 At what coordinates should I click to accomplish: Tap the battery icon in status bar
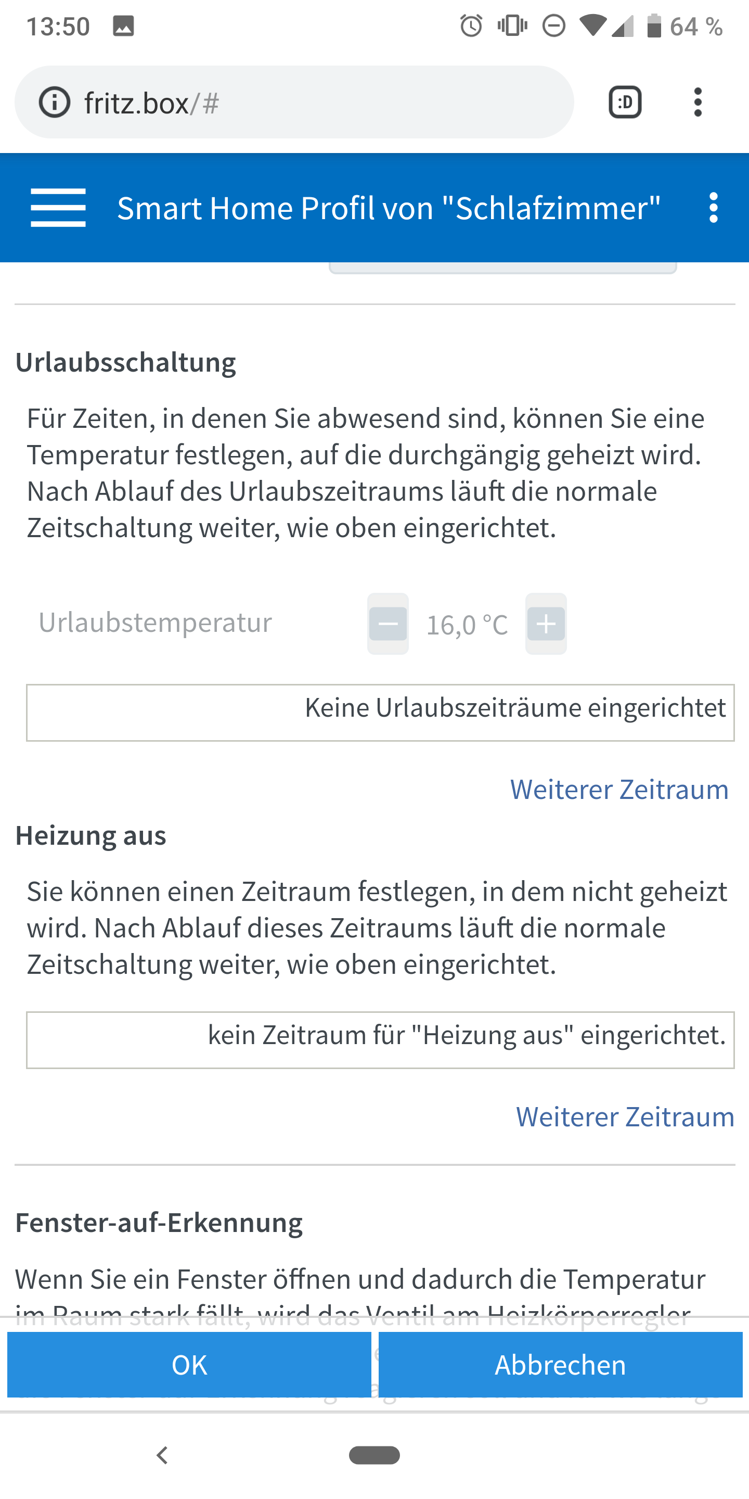click(654, 26)
